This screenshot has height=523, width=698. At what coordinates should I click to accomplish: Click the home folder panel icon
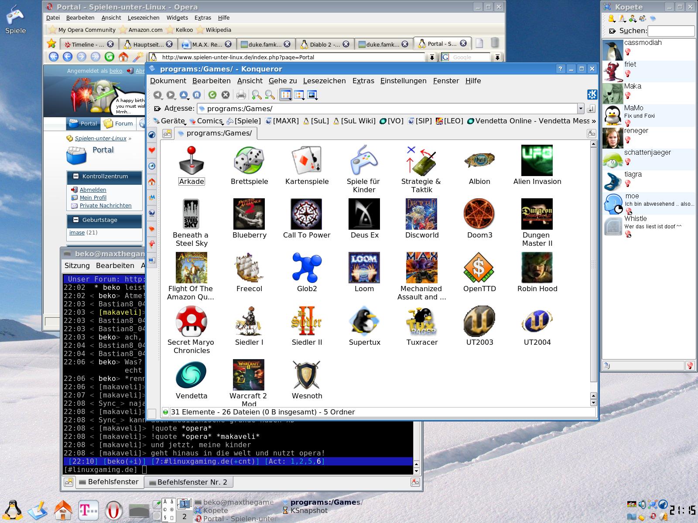[x=63, y=510]
